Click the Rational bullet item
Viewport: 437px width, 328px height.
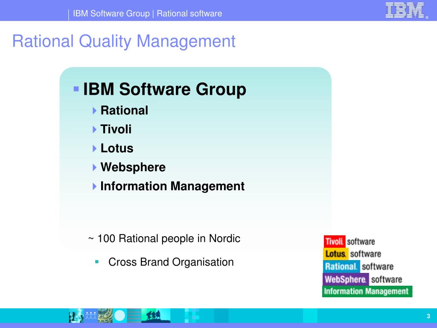tap(124, 111)
